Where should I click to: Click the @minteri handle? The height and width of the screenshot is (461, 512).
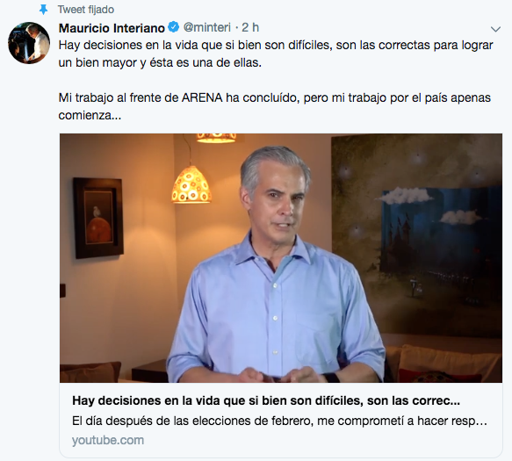point(207,27)
